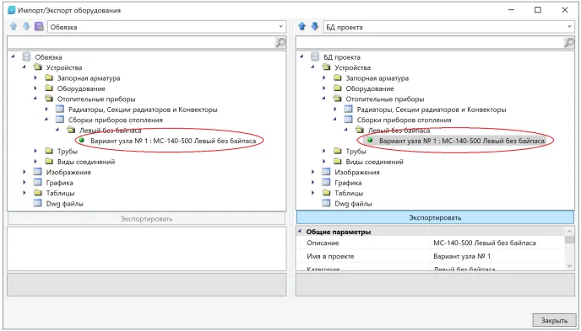The width and height of the screenshot is (581, 331).
Task: Open the Обвязка database dropdown
Action: pyautogui.click(x=281, y=27)
